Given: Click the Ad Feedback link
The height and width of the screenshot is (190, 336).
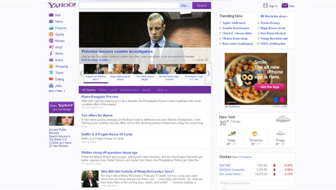Looking at the screenshot, I should pyautogui.click(x=232, y=106).
